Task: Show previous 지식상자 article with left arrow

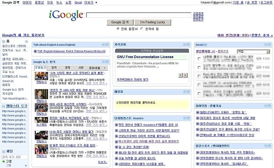Action: (181, 75)
